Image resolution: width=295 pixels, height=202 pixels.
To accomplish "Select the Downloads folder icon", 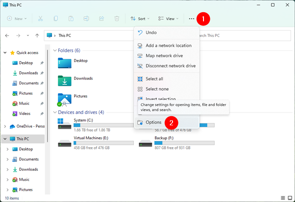I will click(x=65, y=81).
